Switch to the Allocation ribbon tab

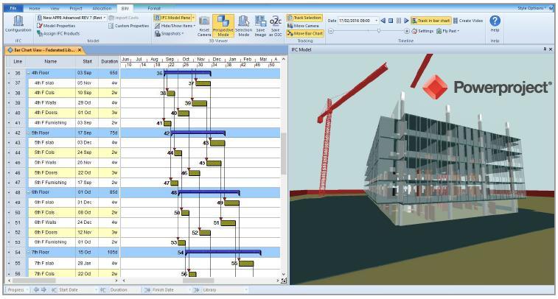click(x=102, y=8)
